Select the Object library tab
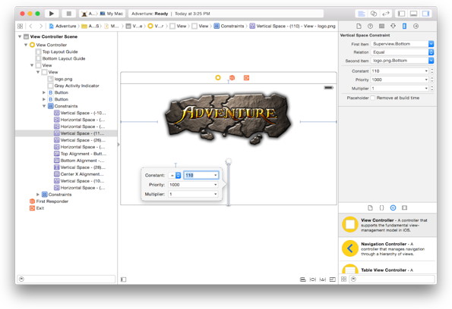 tap(393, 208)
